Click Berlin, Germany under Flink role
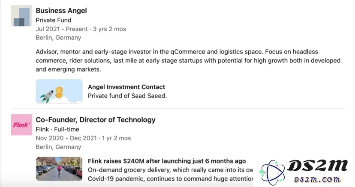This screenshot has height=187, width=355. point(58,147)
